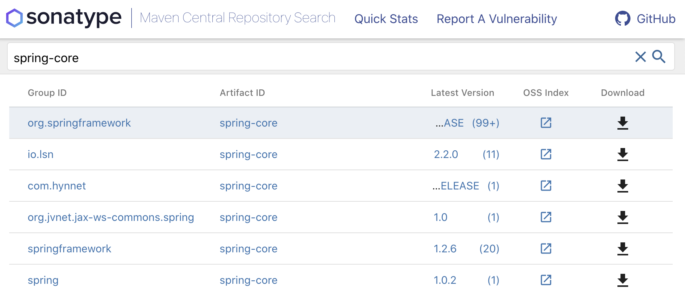Open org.springframework group link

click(79, 123)
